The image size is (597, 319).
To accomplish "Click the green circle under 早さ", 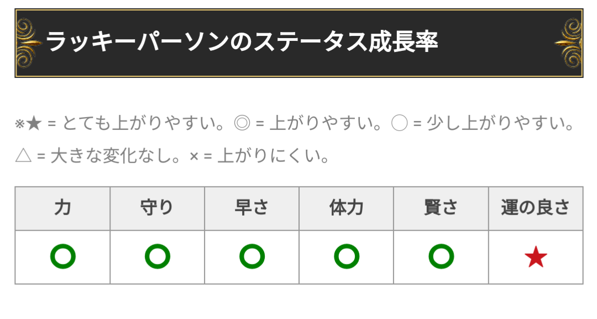I will [252, 257].
